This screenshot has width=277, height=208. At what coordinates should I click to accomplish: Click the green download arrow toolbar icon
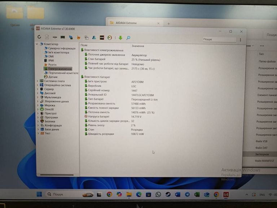120,38
